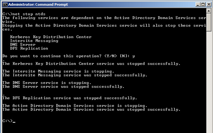Click "DNS Server" in the dependent services list
The height and width of the screenshot is (133, 213).
pos(23,45)
